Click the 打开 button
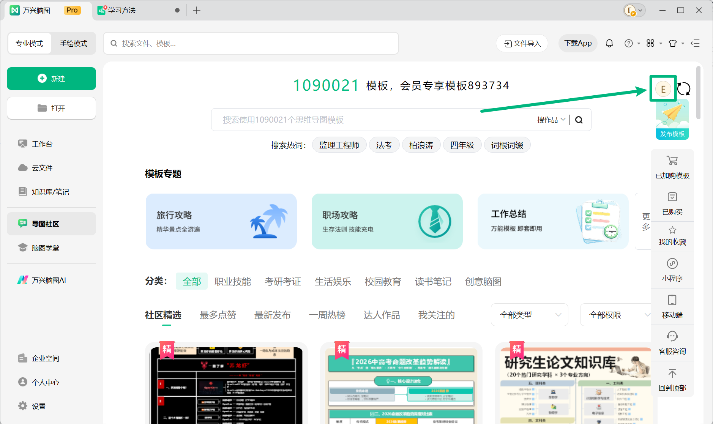713x424 pixels. click(51, 108)
